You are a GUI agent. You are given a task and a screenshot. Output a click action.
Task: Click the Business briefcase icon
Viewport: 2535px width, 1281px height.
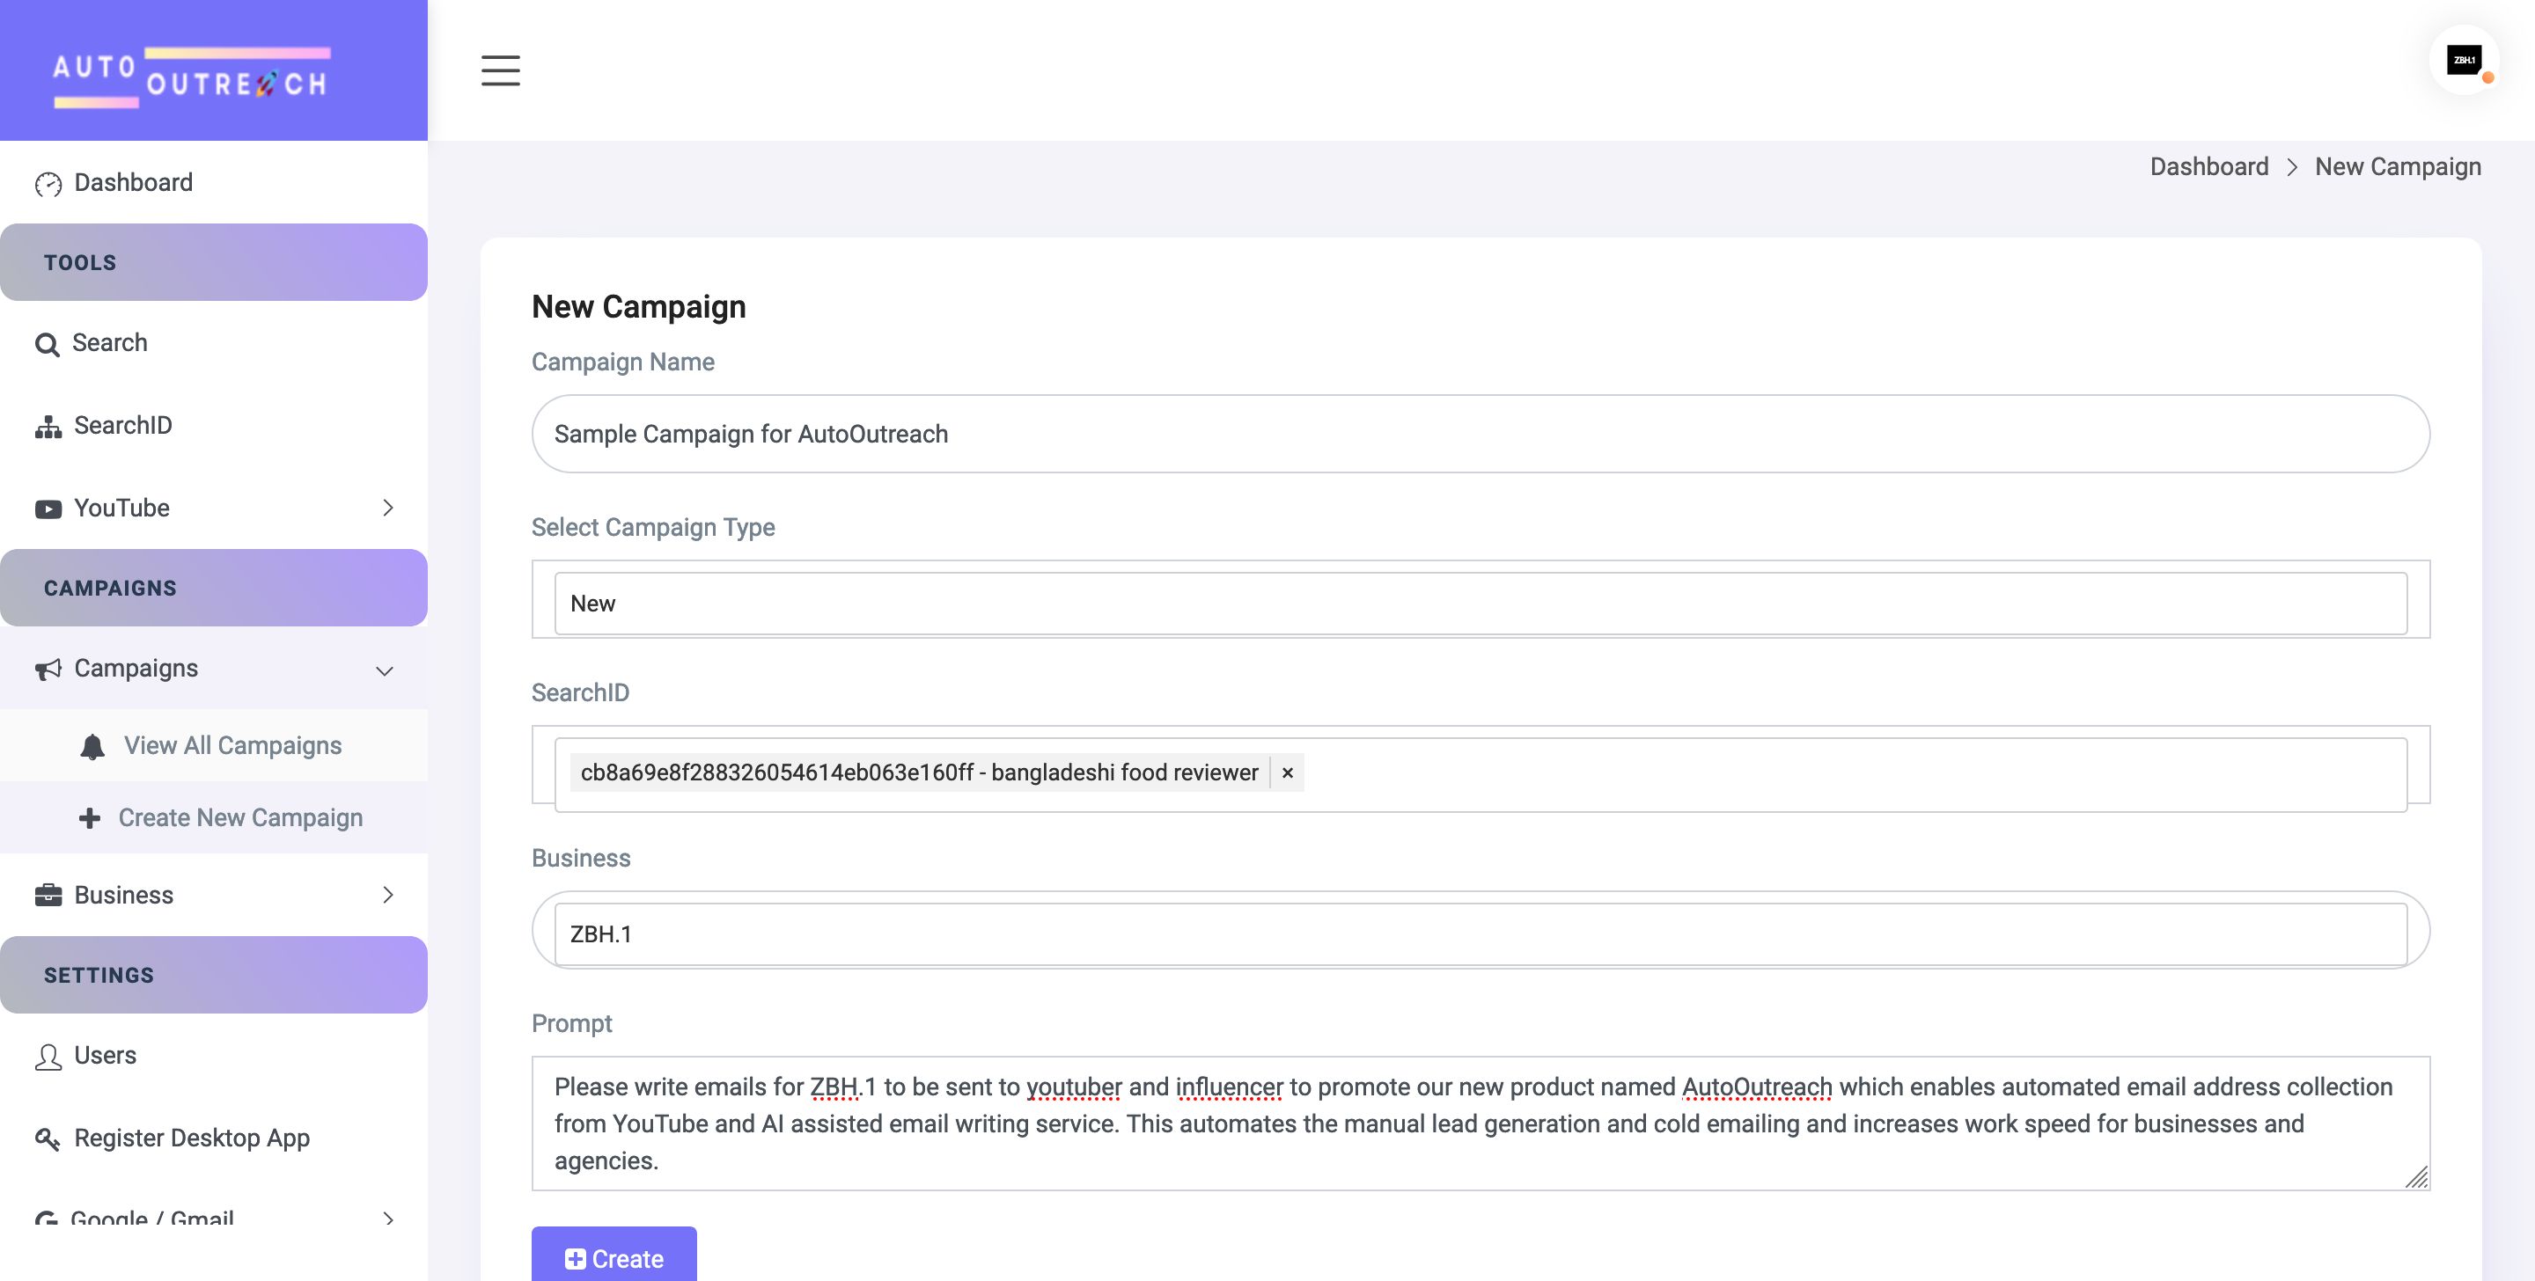48,896
